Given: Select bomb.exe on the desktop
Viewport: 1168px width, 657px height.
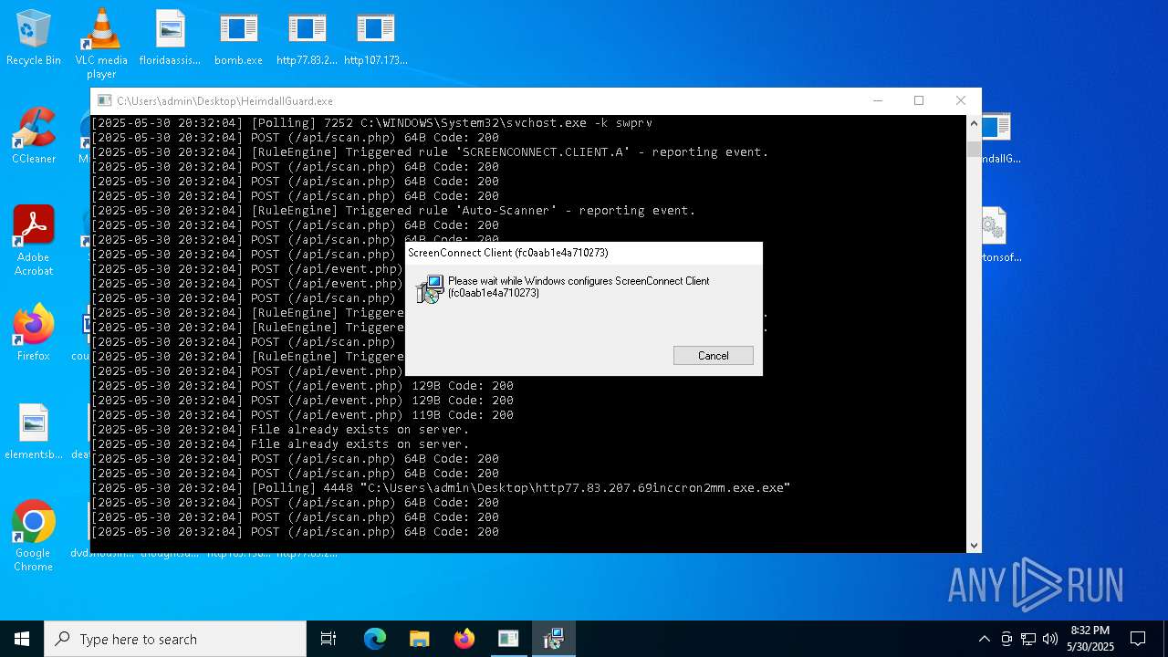Looking at the screenshot, I should 238,38.
